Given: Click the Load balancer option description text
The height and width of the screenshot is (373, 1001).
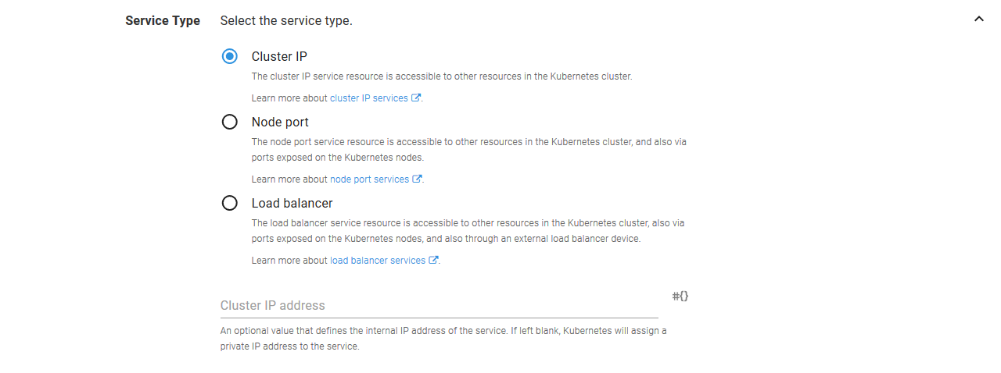Looking at the screenshot, I should (x=468, y=230).
